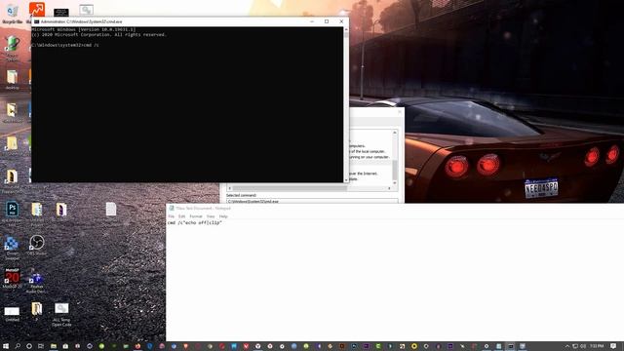The height and width of the screenshot is (351, 624).
Task: Open the Firefox icon on taskbar
Action: (137, 346)
